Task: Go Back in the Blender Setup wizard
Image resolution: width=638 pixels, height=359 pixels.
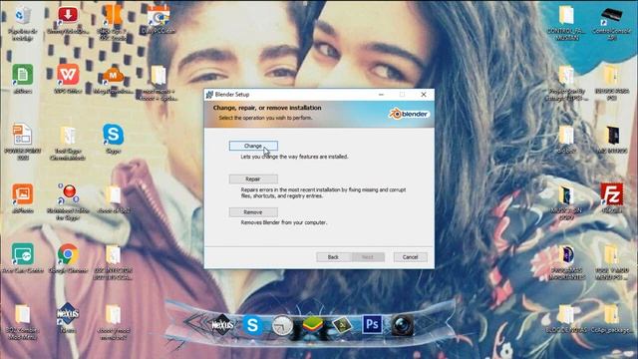Action: [333, 257]
